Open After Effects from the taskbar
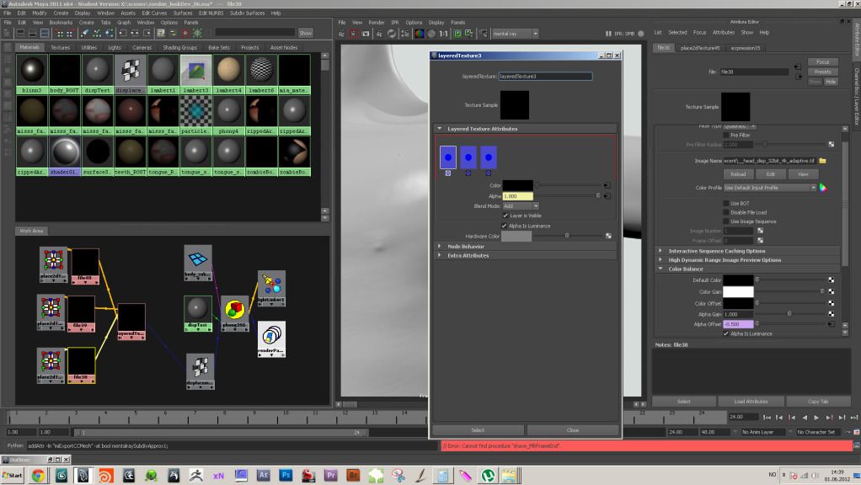 263,475
